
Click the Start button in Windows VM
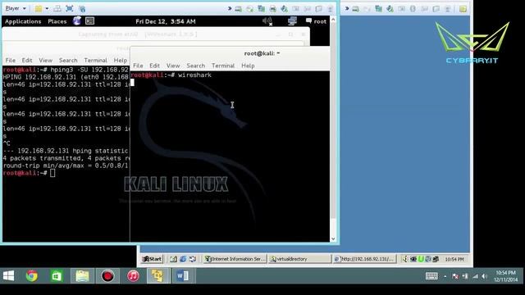coord(153,259)
